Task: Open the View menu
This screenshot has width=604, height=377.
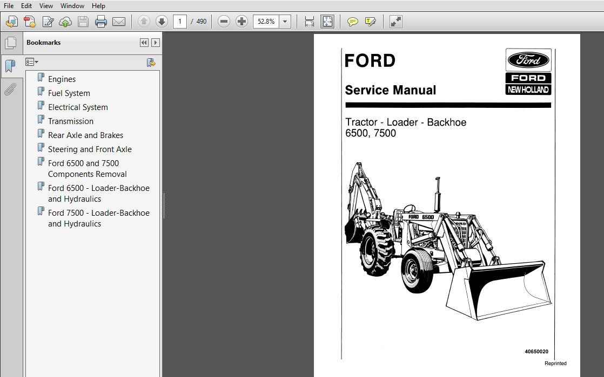Action: [46, 6]
